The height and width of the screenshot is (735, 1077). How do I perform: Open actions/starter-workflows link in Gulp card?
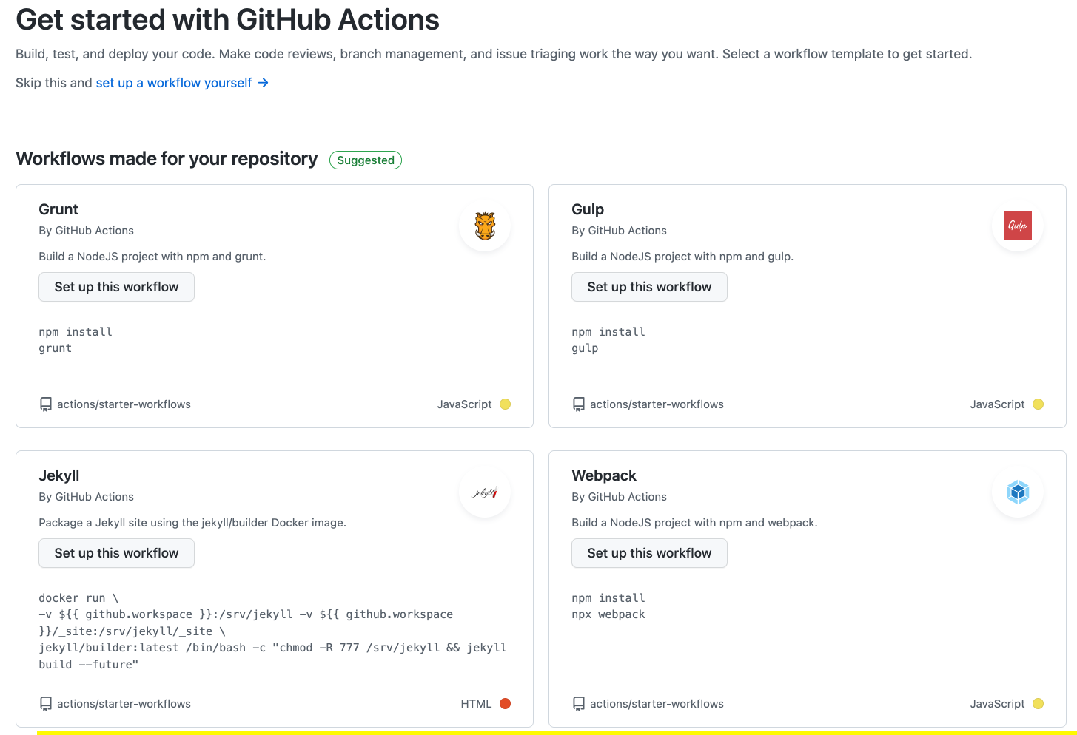[657, 404]
